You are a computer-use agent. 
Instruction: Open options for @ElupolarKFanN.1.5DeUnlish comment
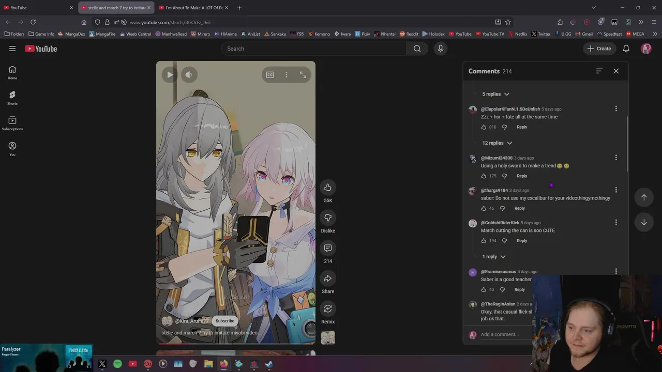click(616, 109)
